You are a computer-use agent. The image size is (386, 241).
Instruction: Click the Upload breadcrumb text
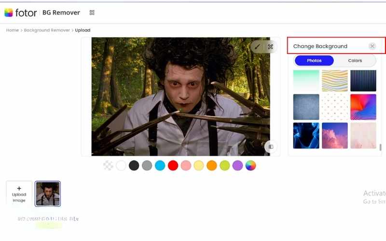point(83,30)
